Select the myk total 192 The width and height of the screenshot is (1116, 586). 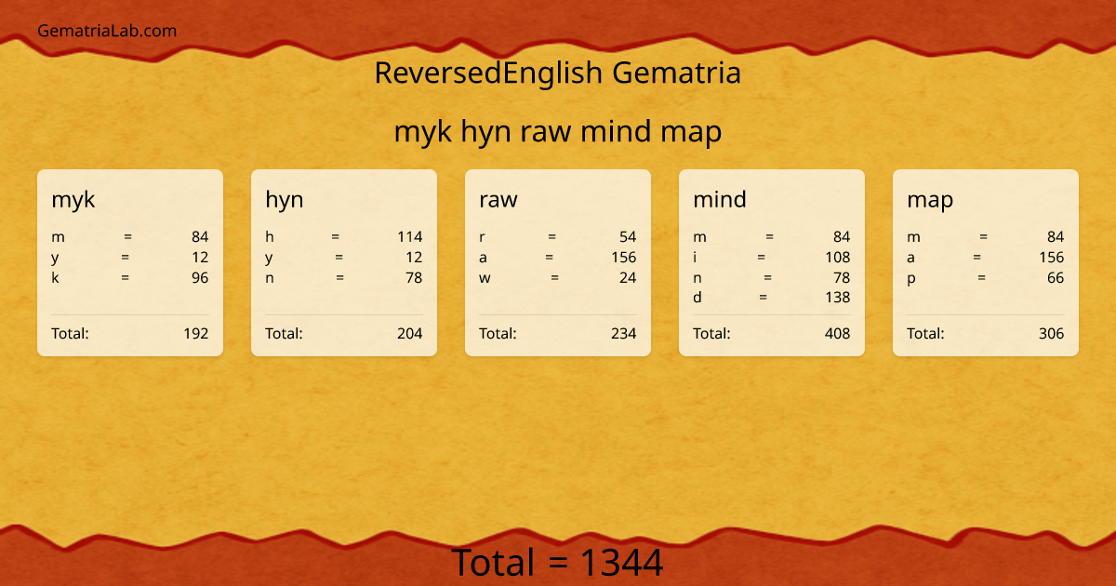tap(195, 334)
